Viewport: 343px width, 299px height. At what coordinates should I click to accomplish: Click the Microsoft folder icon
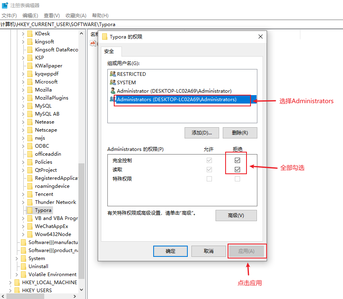[x=30, y=82]
